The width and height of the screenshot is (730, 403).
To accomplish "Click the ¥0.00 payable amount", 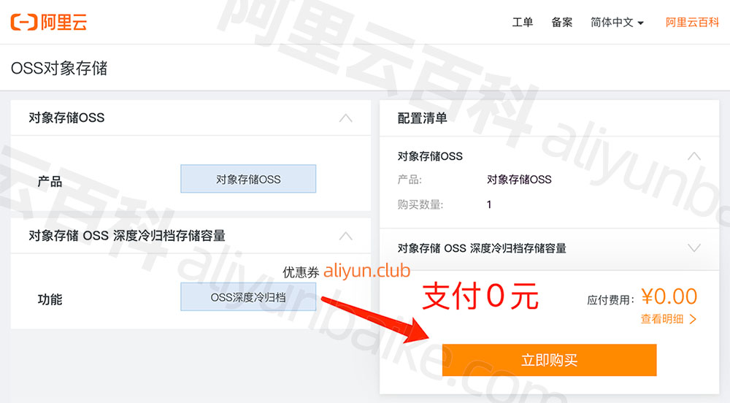I will (669, 296).
